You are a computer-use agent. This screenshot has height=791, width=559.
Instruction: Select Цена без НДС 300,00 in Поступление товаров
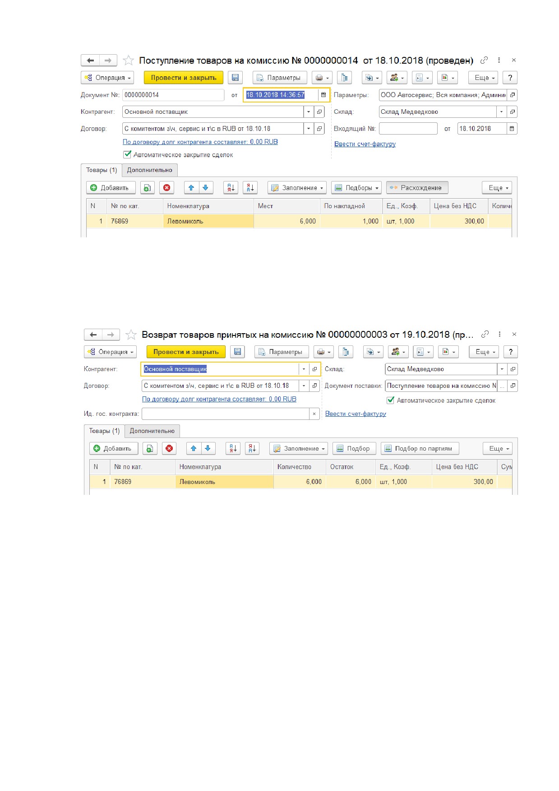click(459, 221)
